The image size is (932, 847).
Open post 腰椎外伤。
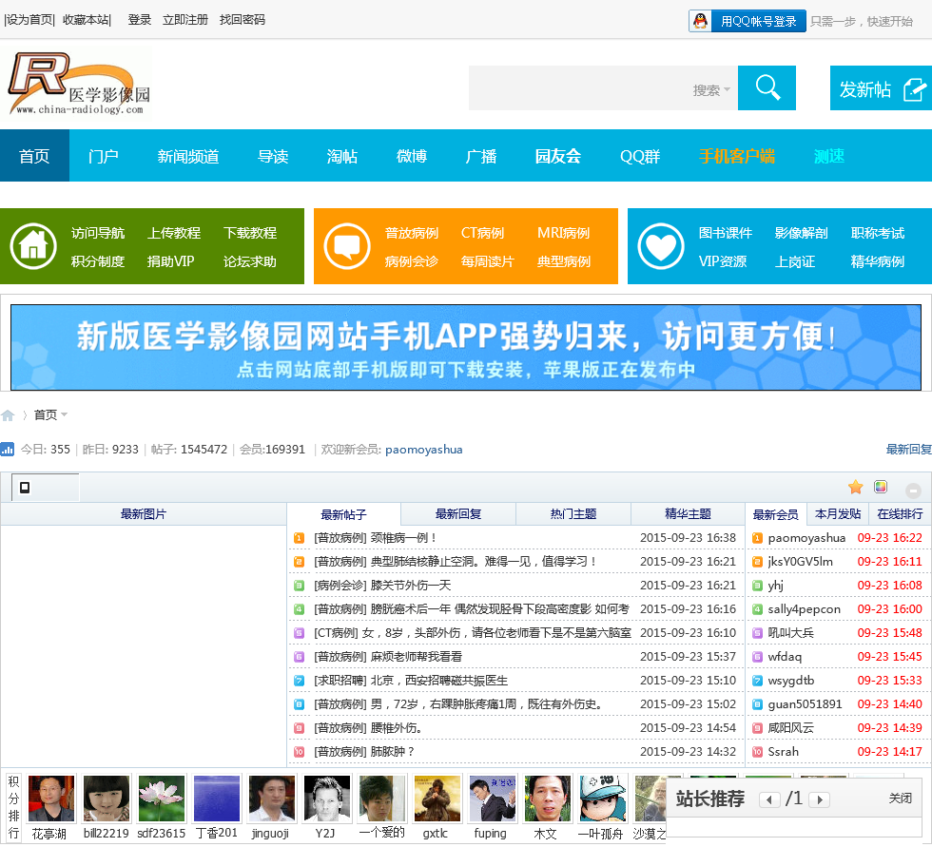pos(397,727)
